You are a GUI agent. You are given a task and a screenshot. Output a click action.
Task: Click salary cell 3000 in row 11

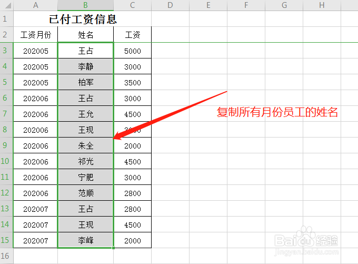point(133,177)
